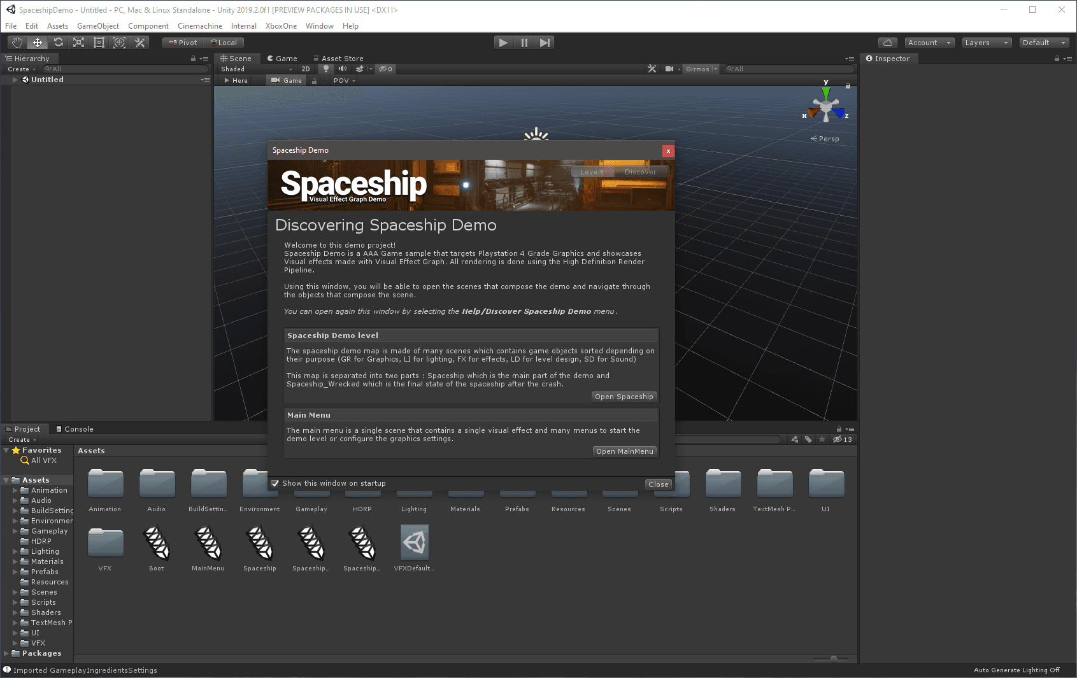
Task: Switch to the Game tab
Action: [x=282, y=59]
